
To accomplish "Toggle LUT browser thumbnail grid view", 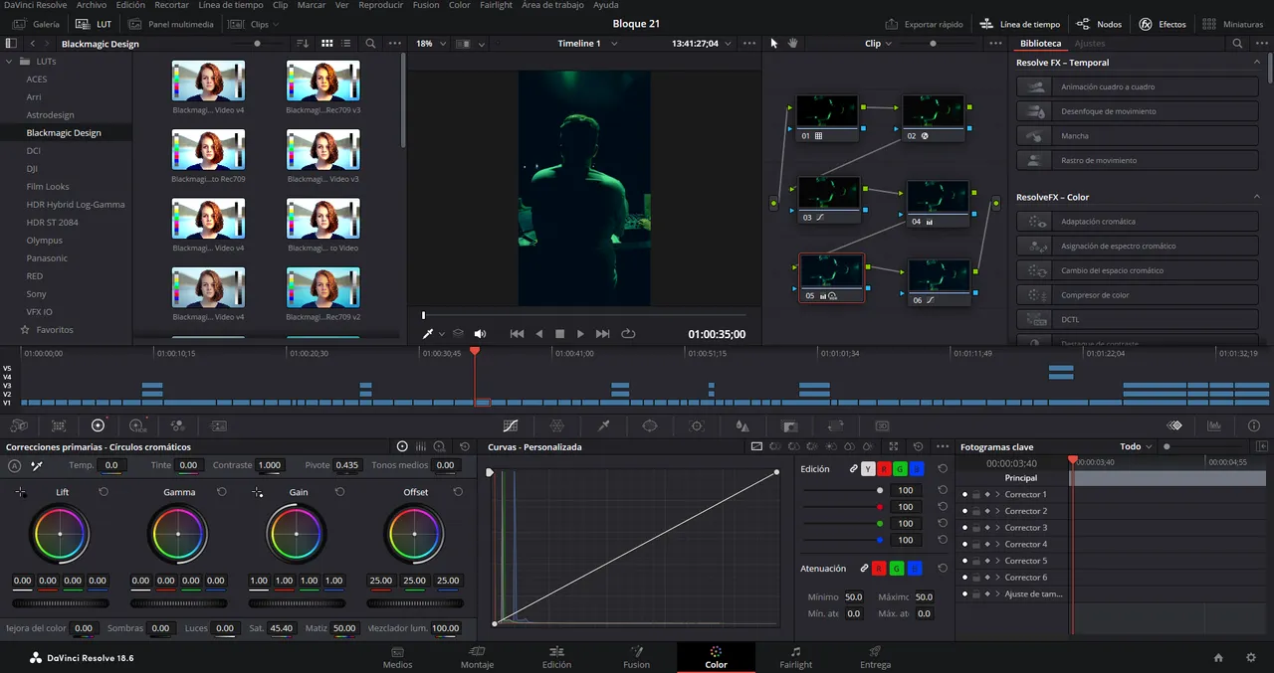I will coord(326,44).
